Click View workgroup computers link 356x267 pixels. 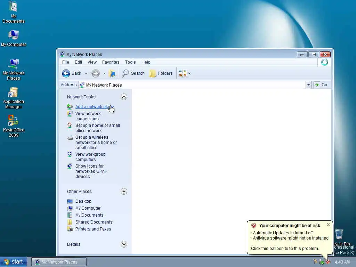tap(90, 157)
